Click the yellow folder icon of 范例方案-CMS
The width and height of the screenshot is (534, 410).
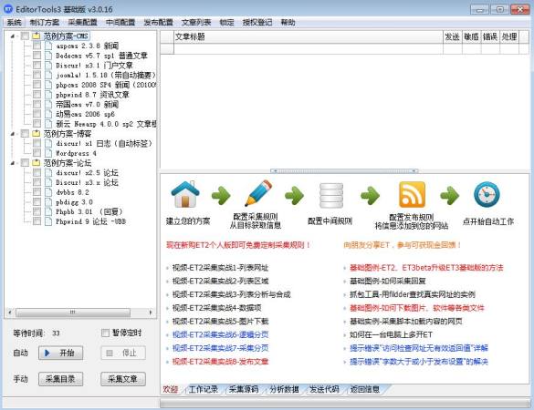37,36
